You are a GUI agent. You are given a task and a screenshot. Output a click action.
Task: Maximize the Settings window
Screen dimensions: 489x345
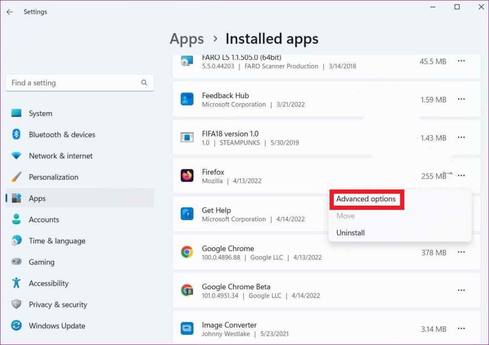(457, 7)
